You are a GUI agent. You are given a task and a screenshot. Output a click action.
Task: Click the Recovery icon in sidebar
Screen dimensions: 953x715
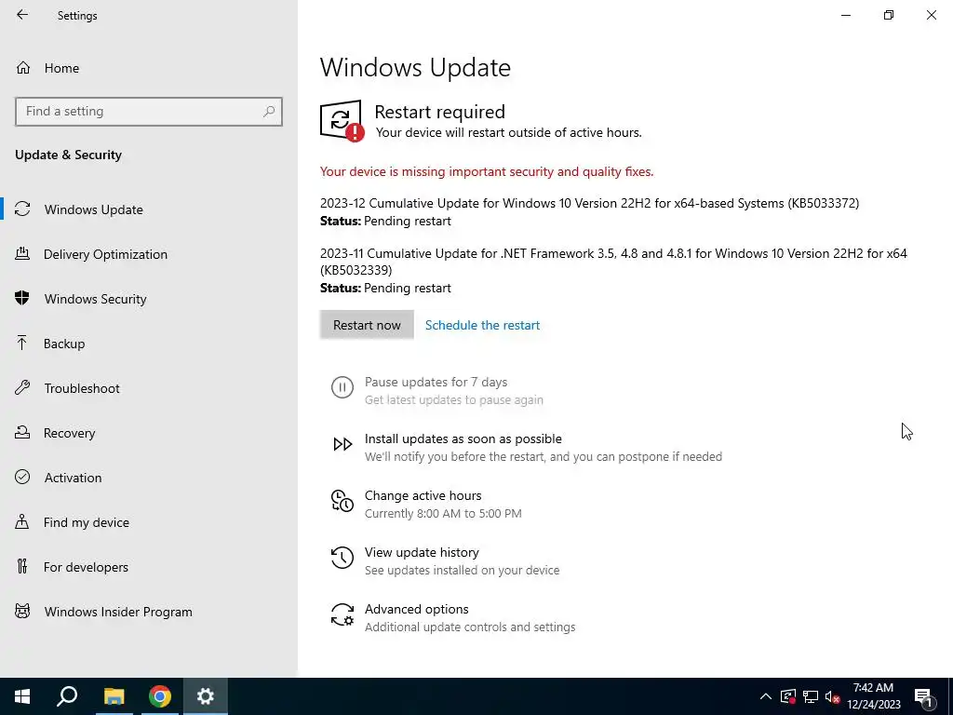coord(22,432)
